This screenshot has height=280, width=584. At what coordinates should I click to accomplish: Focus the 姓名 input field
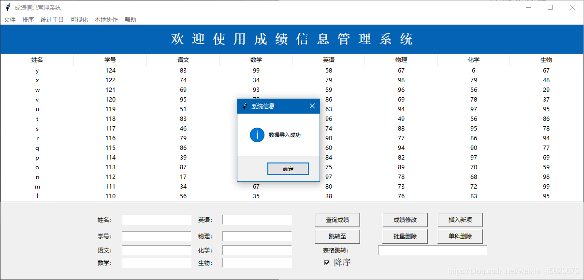pyautogui.click(x=157, y=220)
